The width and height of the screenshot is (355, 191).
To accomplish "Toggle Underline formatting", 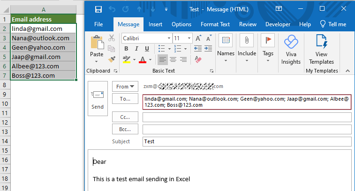I will point(147,49).
